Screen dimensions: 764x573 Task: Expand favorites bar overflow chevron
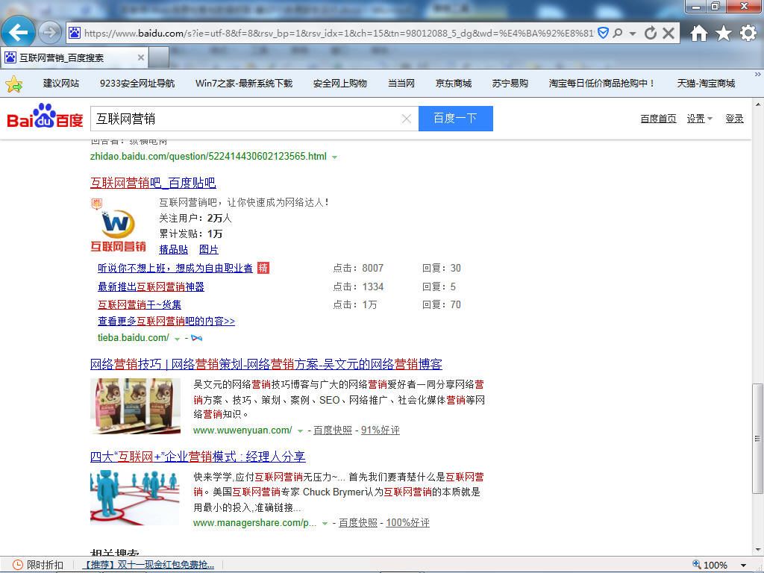758,75
